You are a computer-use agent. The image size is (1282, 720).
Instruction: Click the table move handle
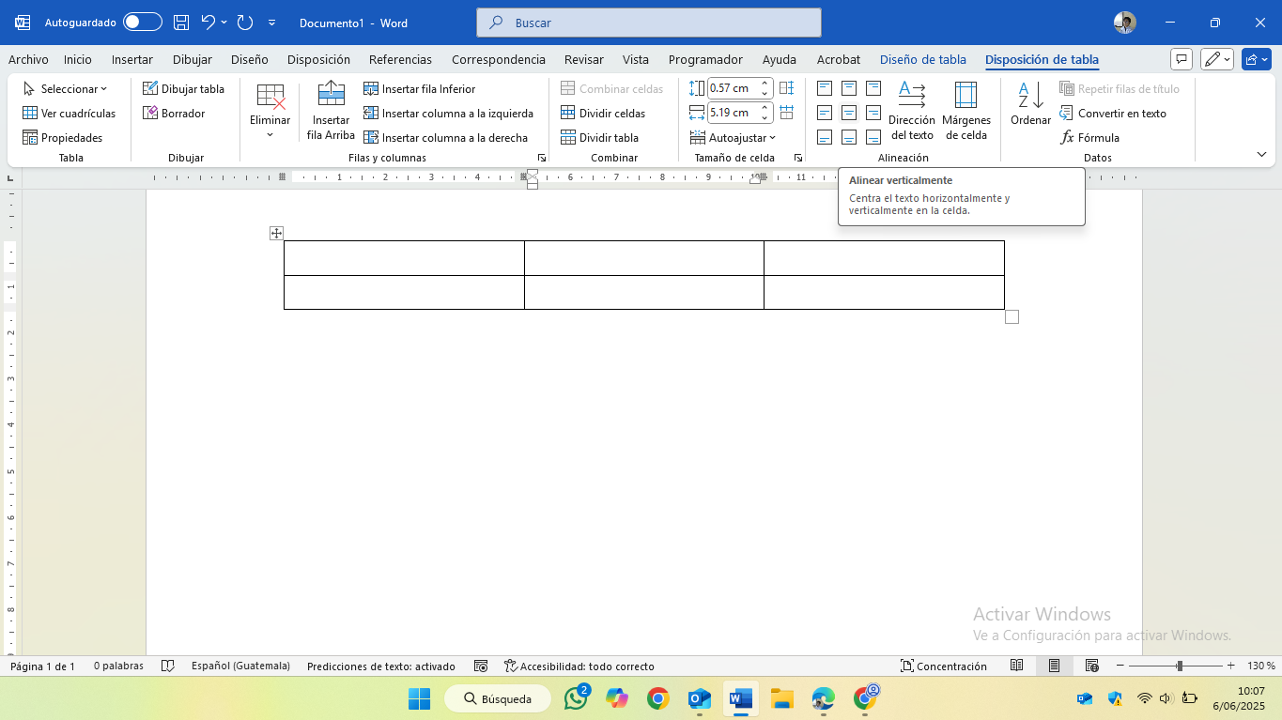[x=276, y=233]
